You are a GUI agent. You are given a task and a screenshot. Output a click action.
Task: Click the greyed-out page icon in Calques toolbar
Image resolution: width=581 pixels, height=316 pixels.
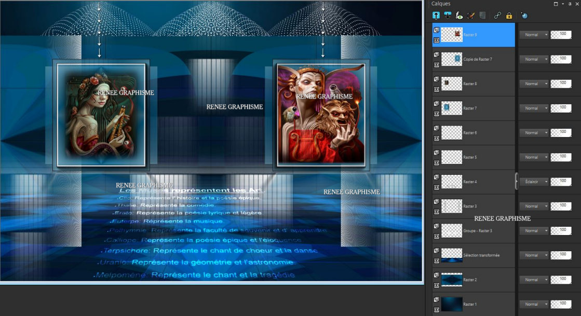(482, 16)
